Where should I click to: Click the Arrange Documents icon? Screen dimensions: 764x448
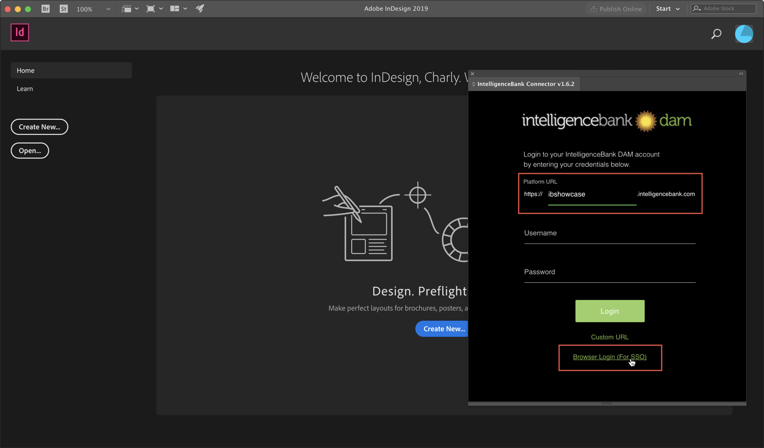(x=175, y=9)
